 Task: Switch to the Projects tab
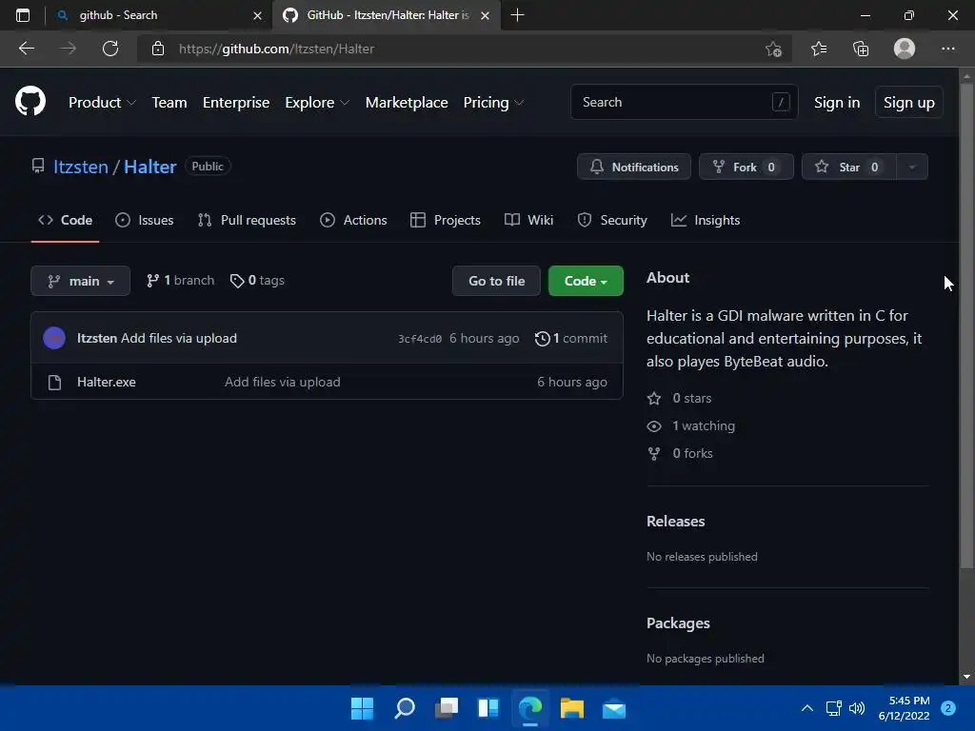(446, 220)
